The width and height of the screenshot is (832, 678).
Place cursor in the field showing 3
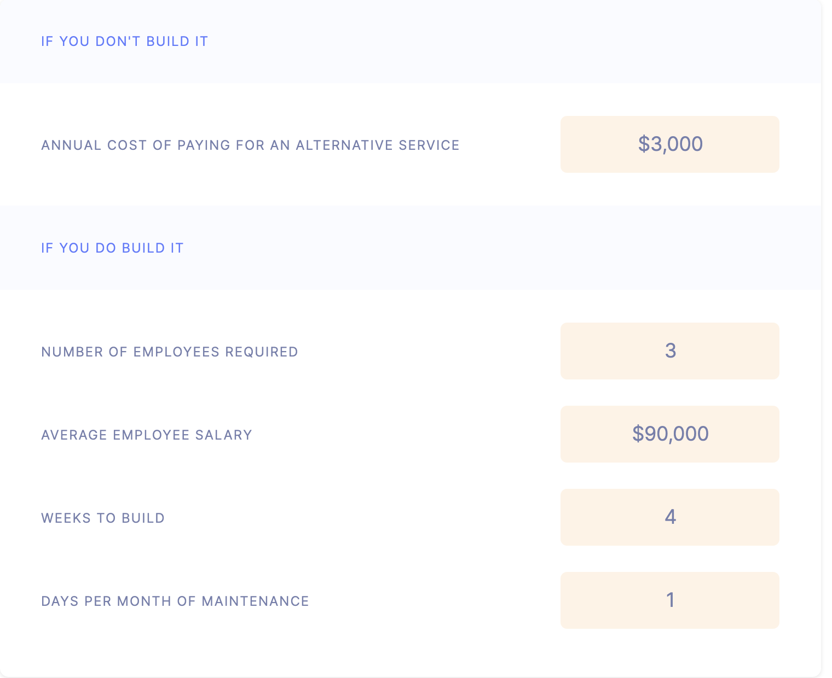(x=669, y=351)
